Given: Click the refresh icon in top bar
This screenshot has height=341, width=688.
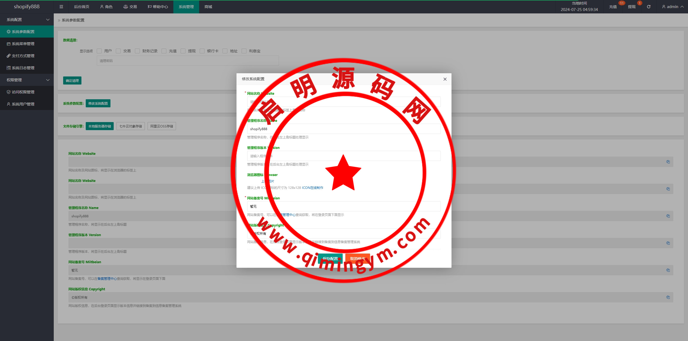Looking at the screenshot, I should coord(649,7).
